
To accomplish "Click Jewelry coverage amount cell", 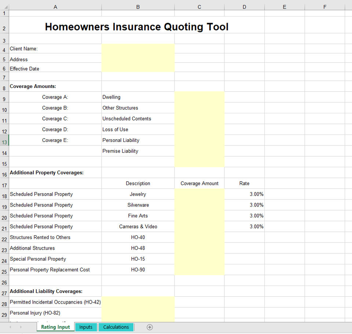I will (x=199, y=194).
